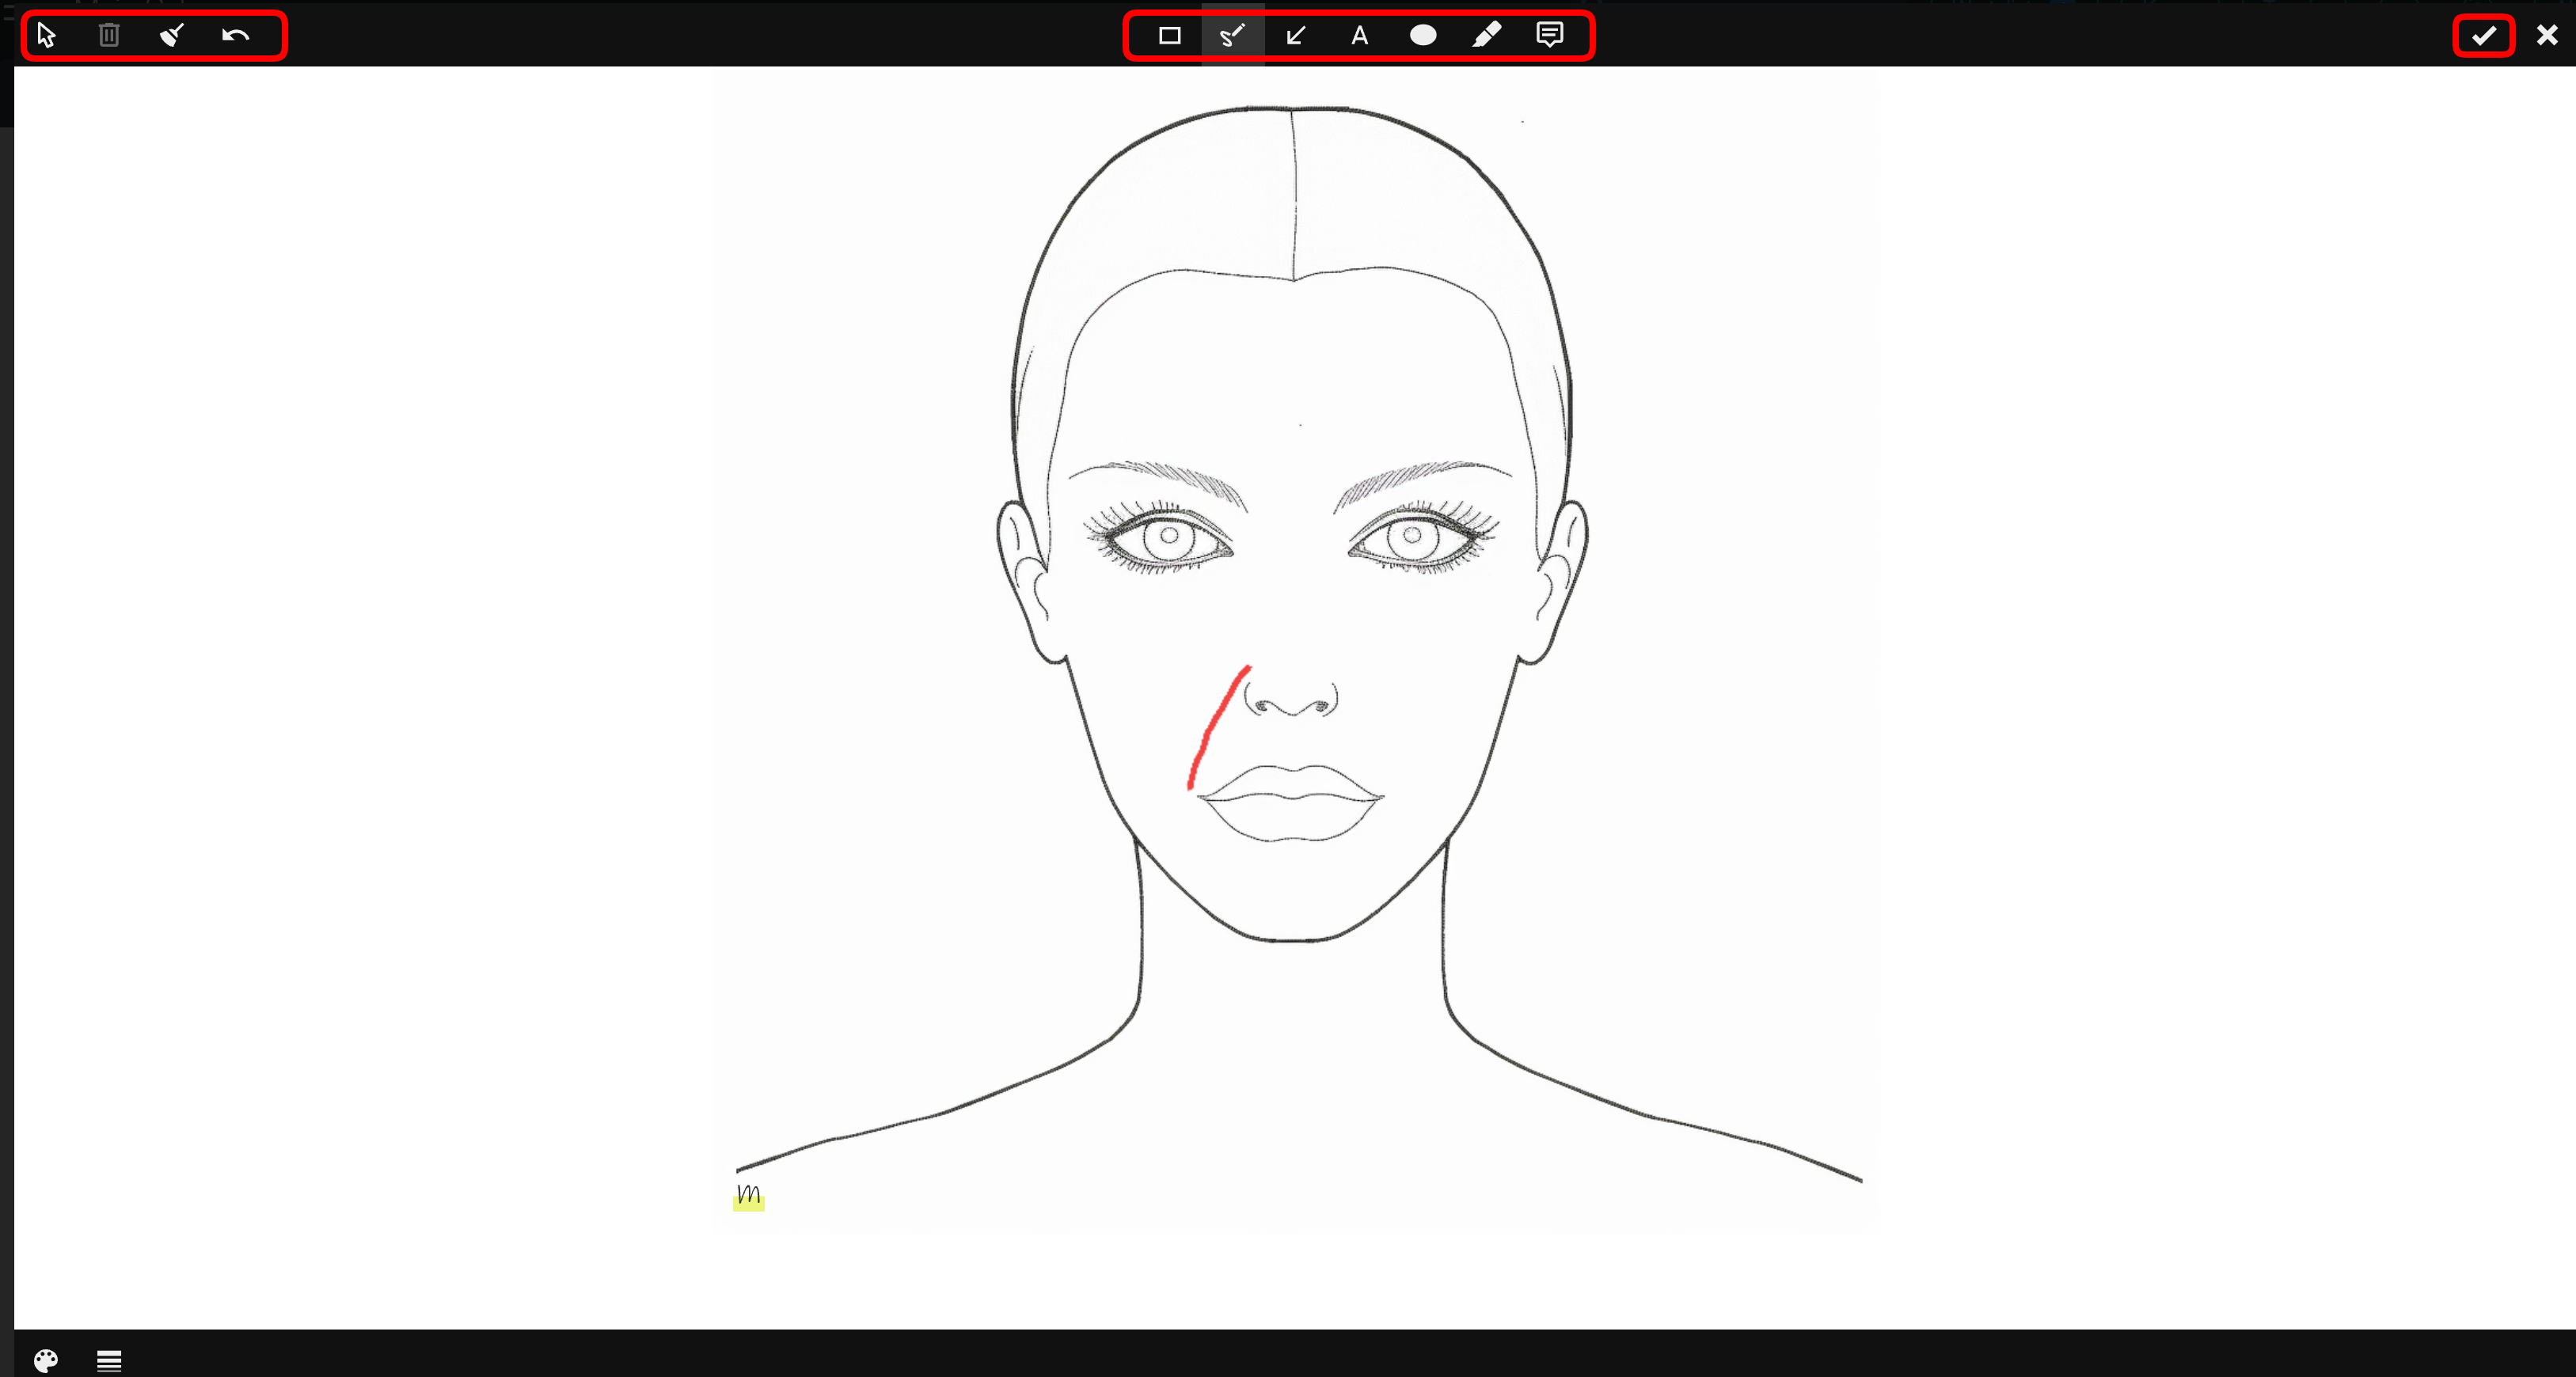Image resolution: width=2576 pixels, height=1377 pixels.
Task: Close the annotation editor with X
Action: [x=2547, y=36]
